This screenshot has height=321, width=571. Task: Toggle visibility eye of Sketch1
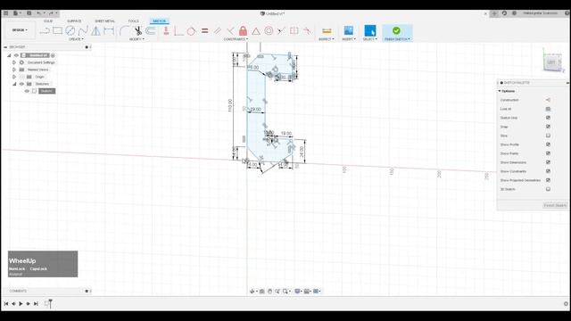[x=27, y=91]
